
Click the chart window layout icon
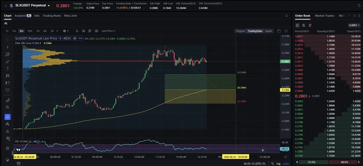click(x=279, y=31)
